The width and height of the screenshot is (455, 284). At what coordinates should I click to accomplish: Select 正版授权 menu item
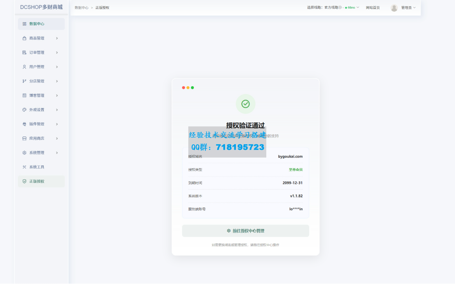[x=41, y=181]
